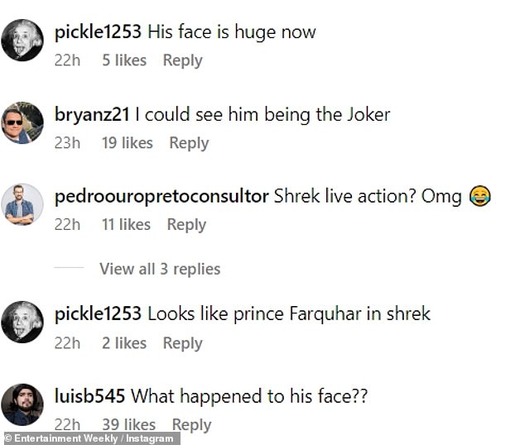View 5 likes on first comment

124,60
